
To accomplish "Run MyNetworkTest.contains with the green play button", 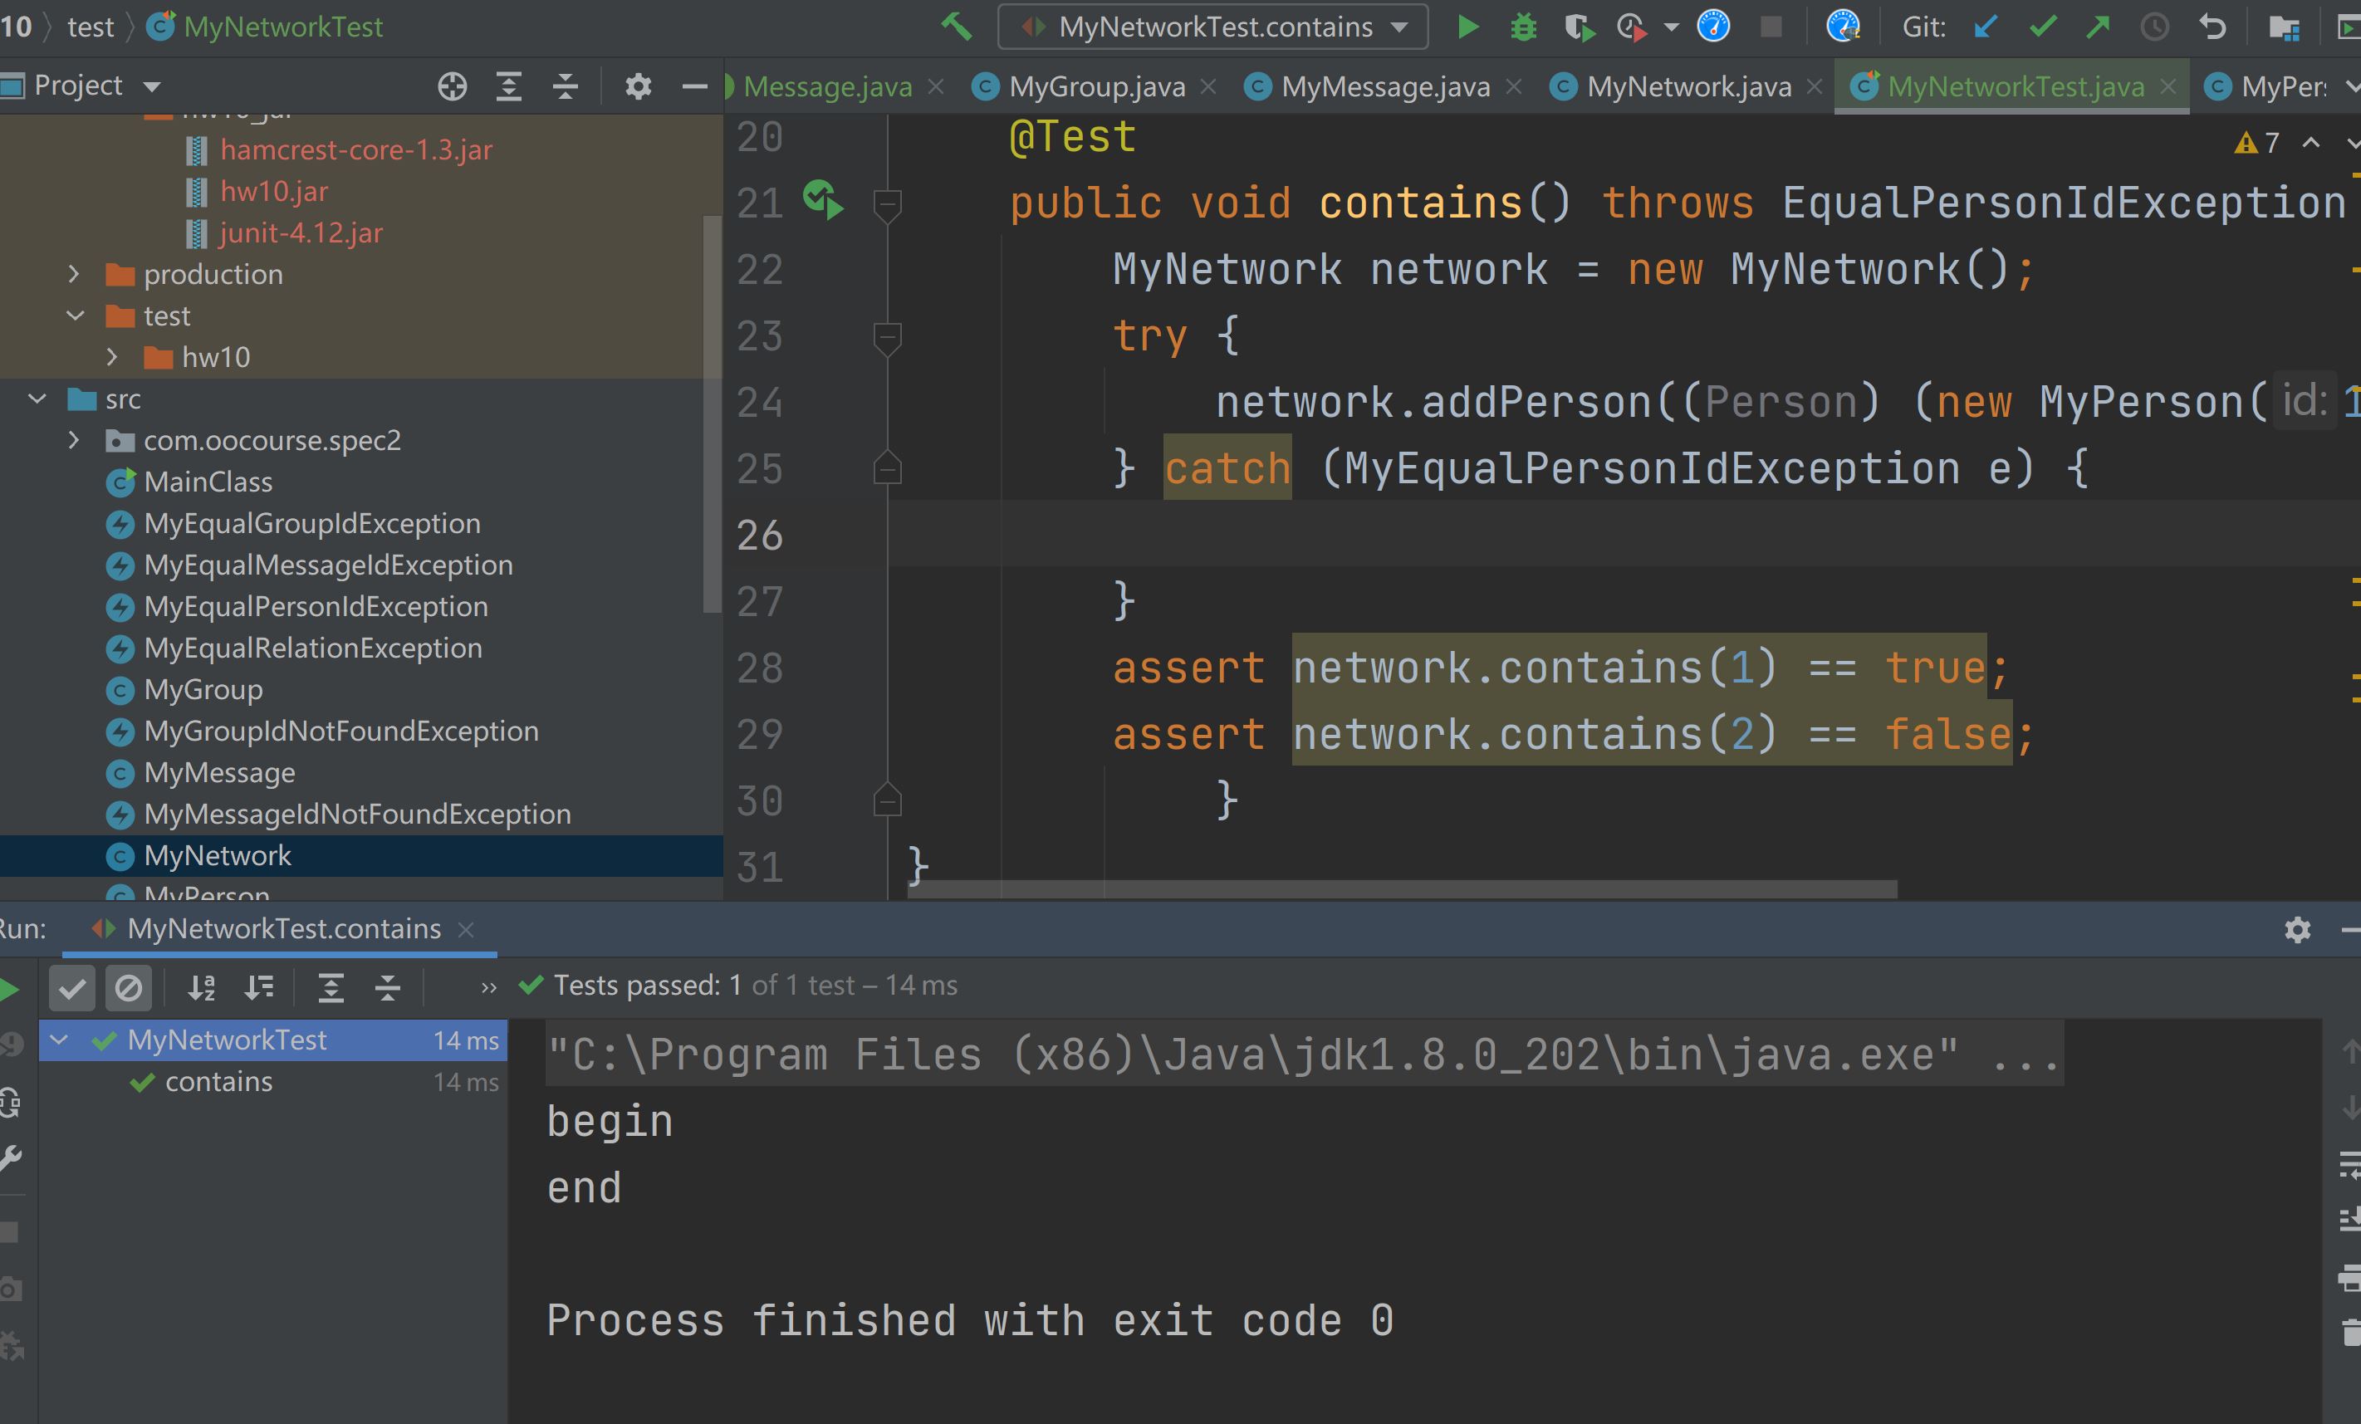I will tap(1467, 26).
